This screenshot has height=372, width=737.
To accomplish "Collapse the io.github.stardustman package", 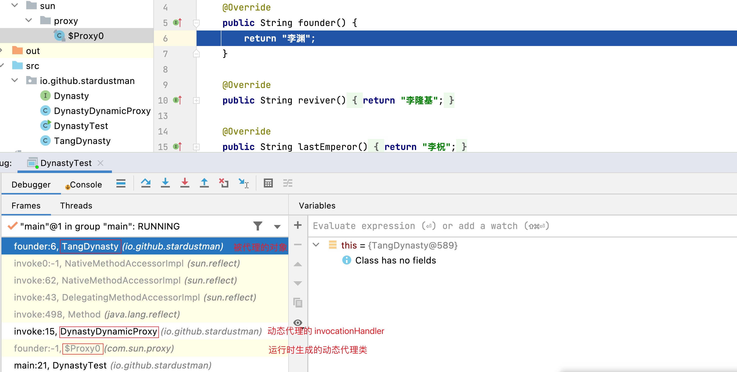I will pos(15,80).
